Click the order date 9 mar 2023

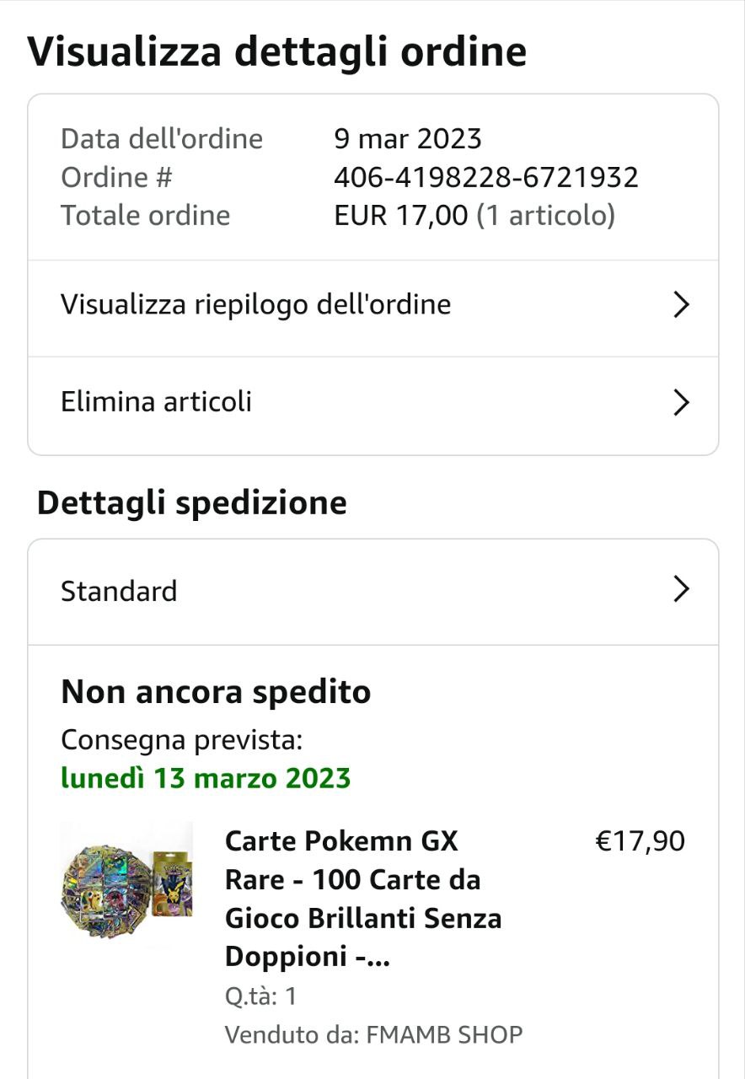coord(408,138)
